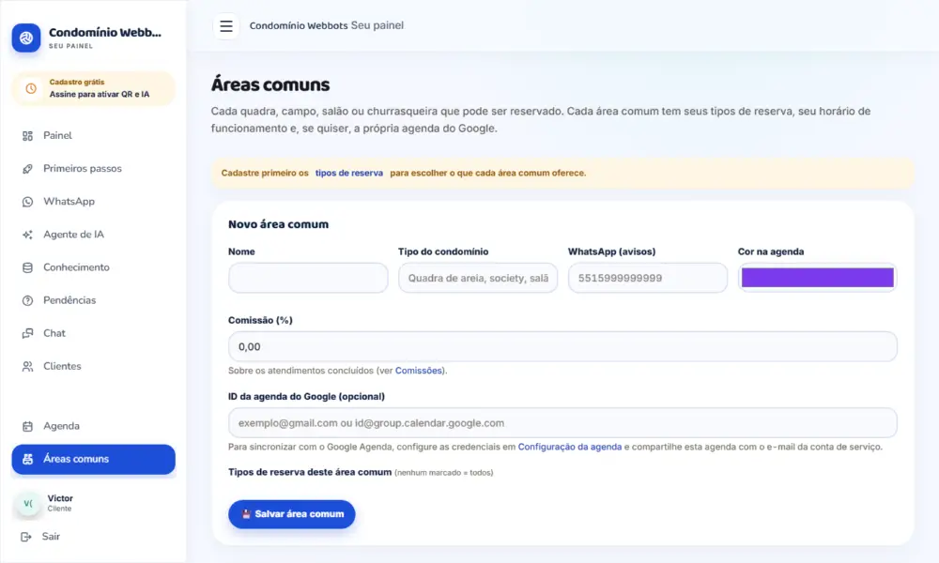Click the Áreas comuns sidebar icon
The height and width of the screenshot is (563, 939).
(27, 459)
